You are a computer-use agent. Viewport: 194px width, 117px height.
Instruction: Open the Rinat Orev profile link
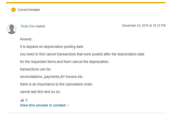pos(28,26)
